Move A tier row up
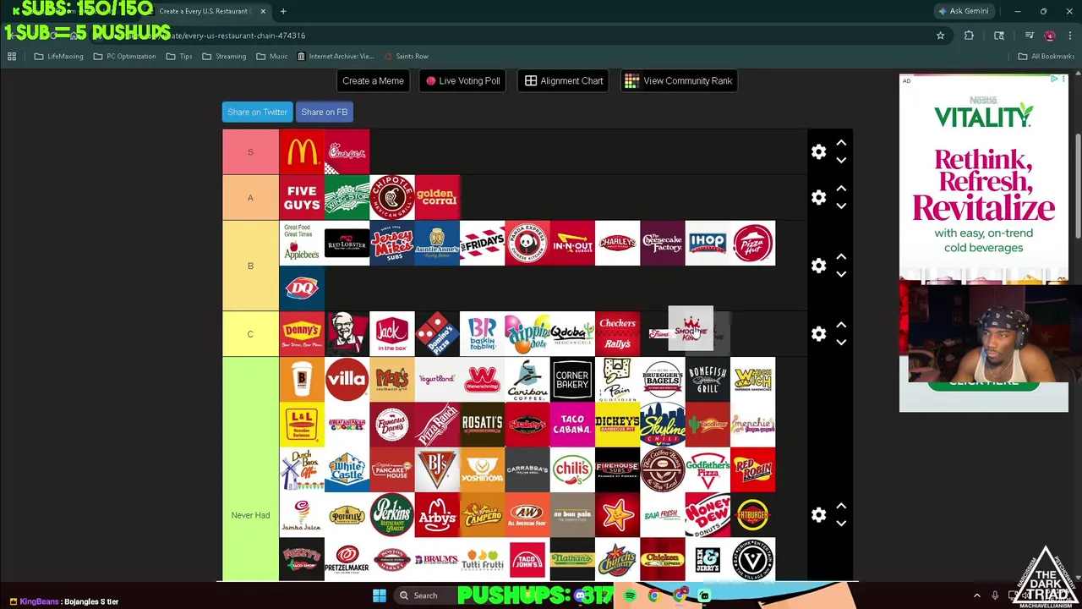Image resolution: width=1082 pixels, height=609 pixels. click(841, 189)
